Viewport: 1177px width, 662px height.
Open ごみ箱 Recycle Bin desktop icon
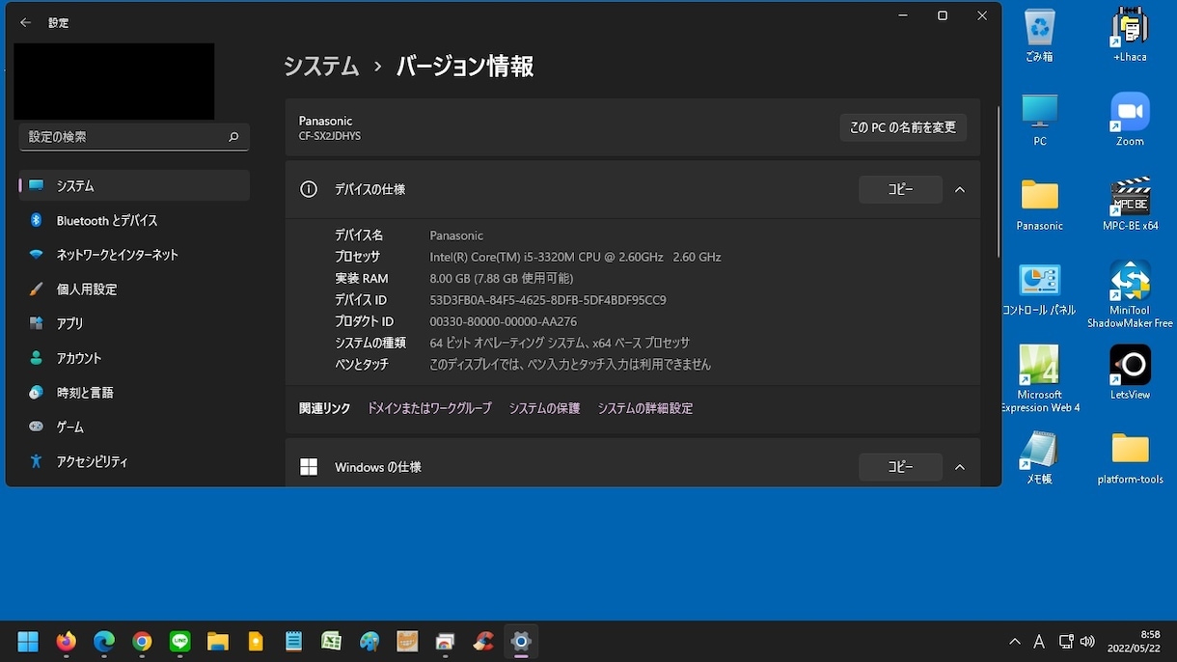coord(1040,36)
